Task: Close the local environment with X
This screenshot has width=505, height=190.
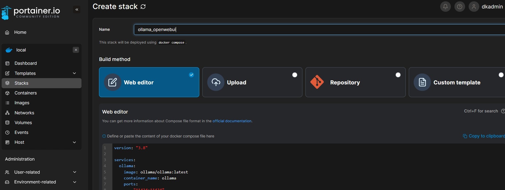Action: pos(76,50)
